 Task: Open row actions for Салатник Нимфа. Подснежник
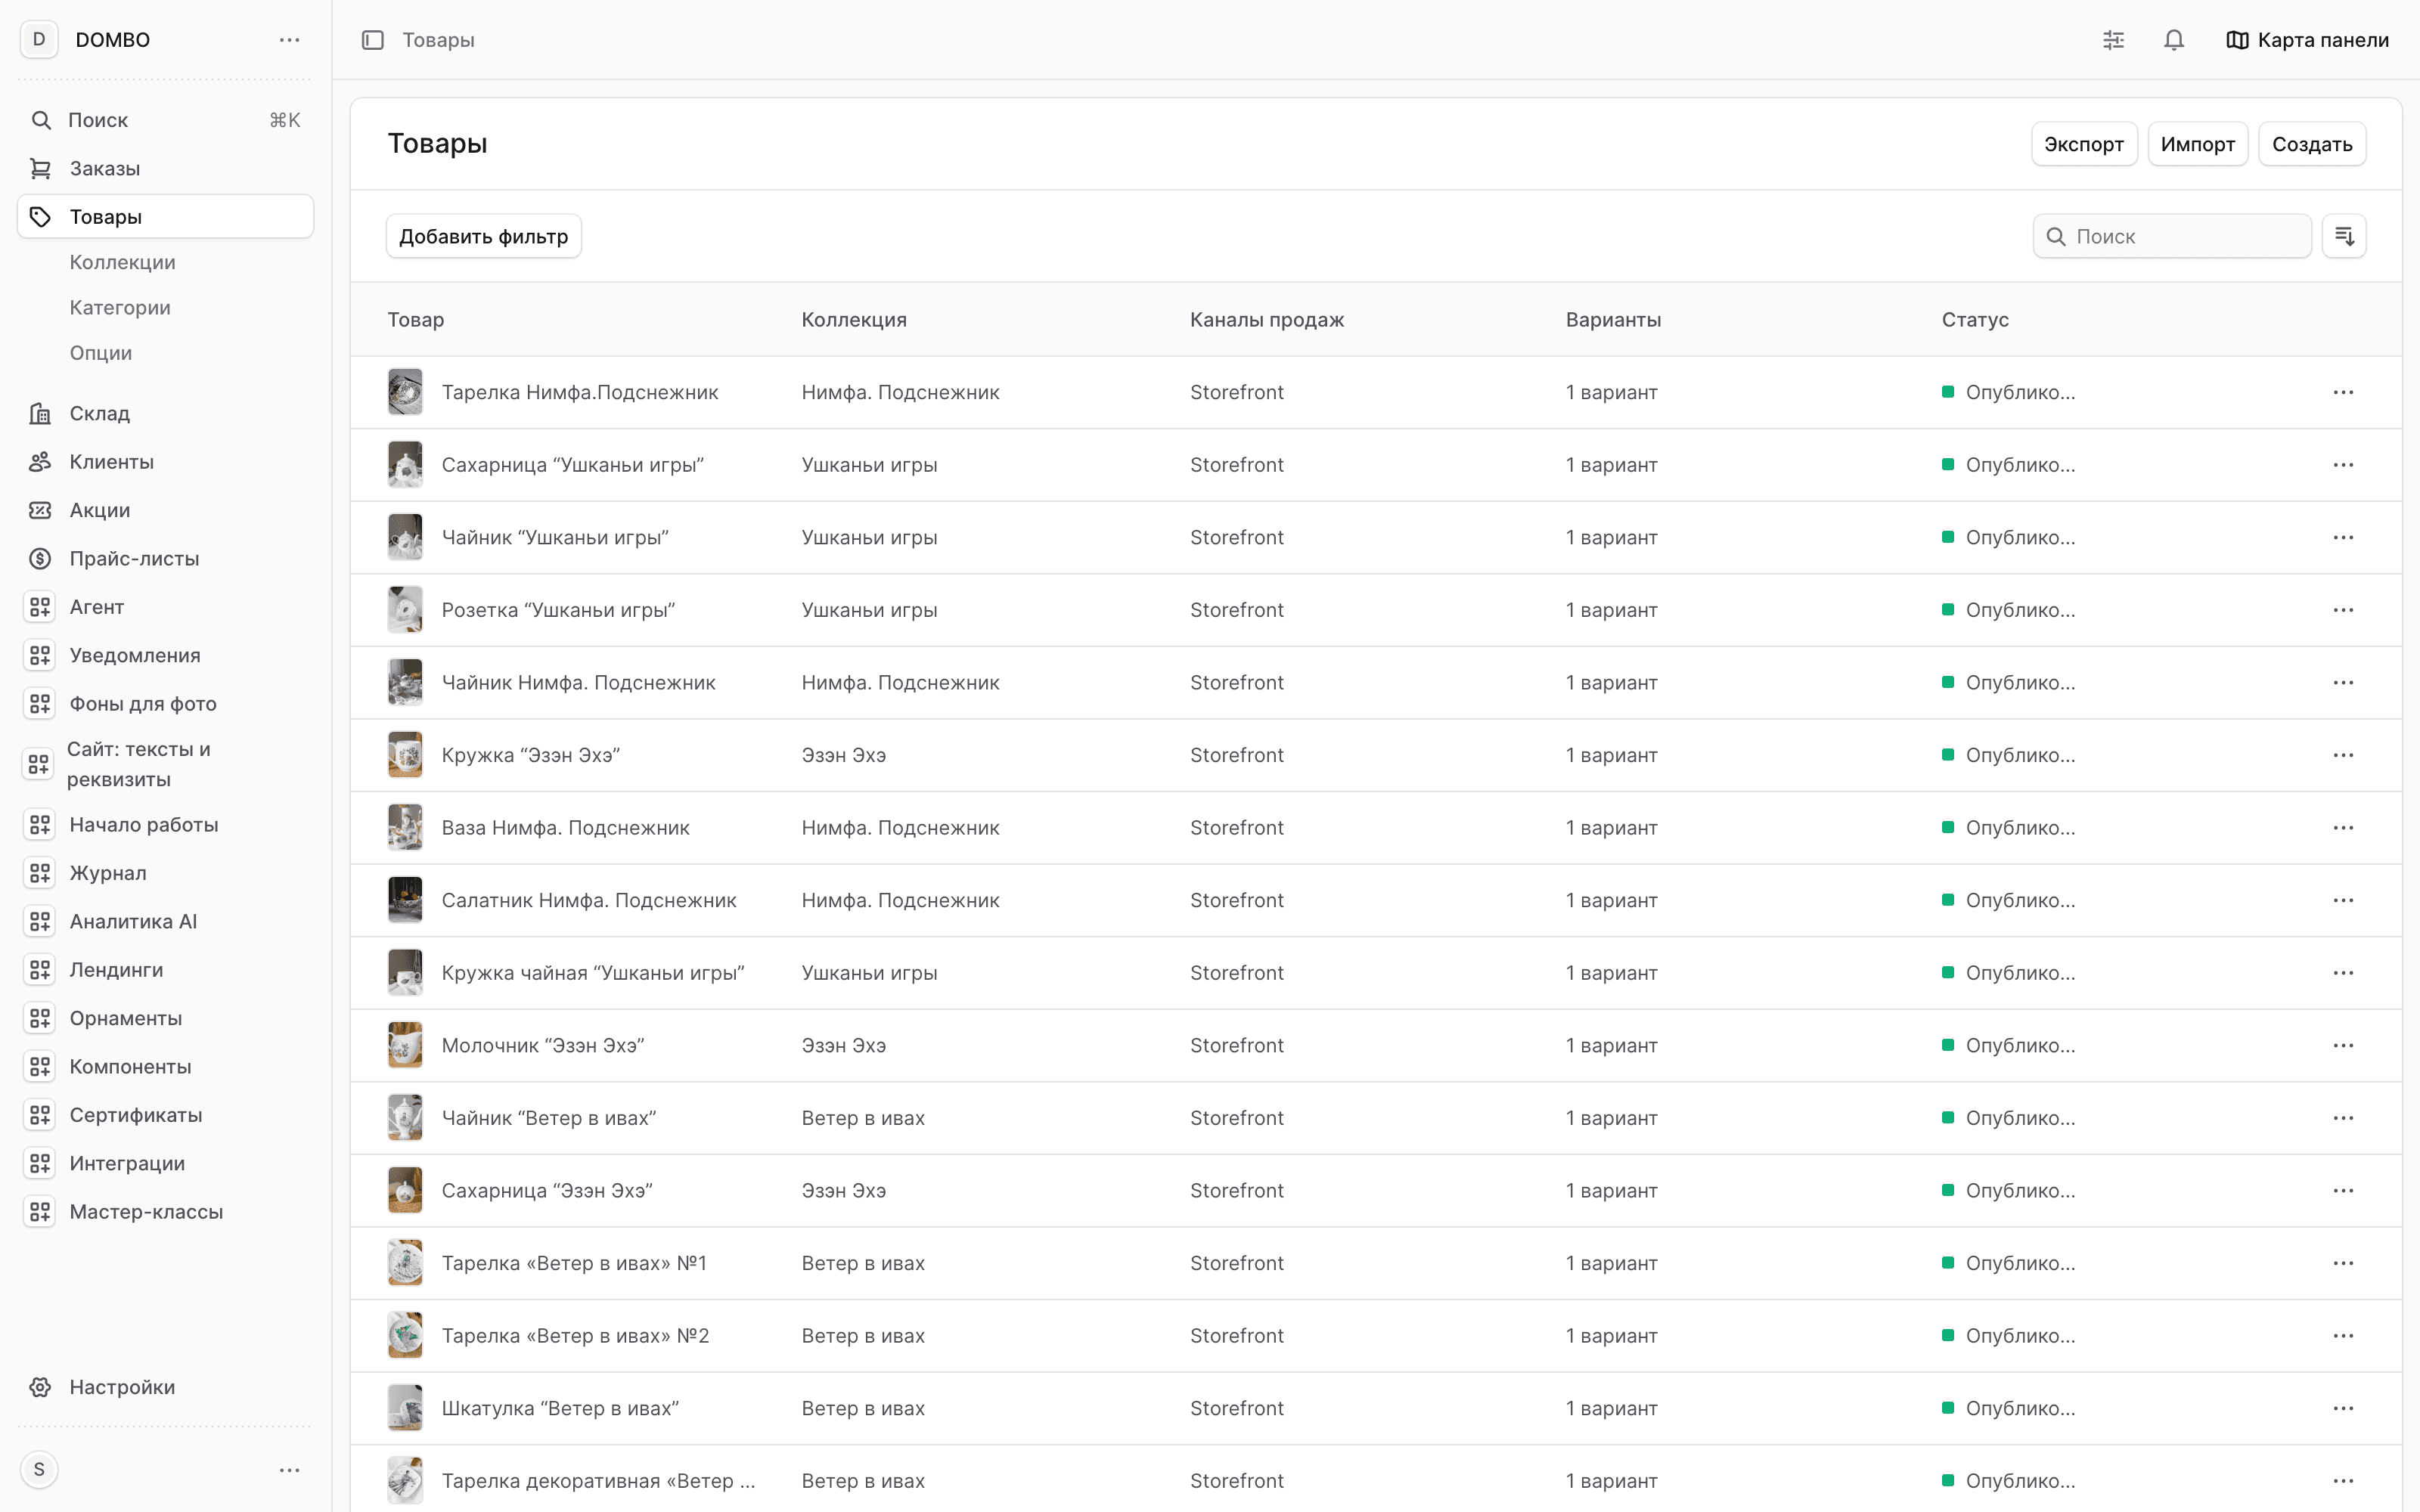2343,900
